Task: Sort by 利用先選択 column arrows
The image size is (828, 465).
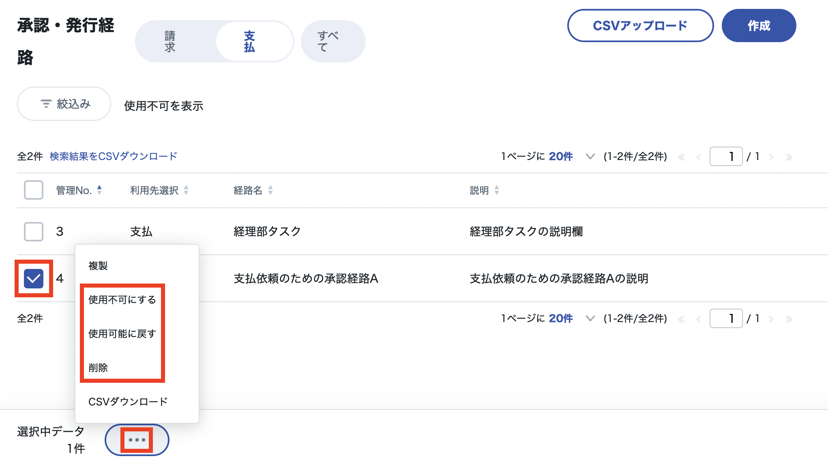Action: [x=186, y=190]
